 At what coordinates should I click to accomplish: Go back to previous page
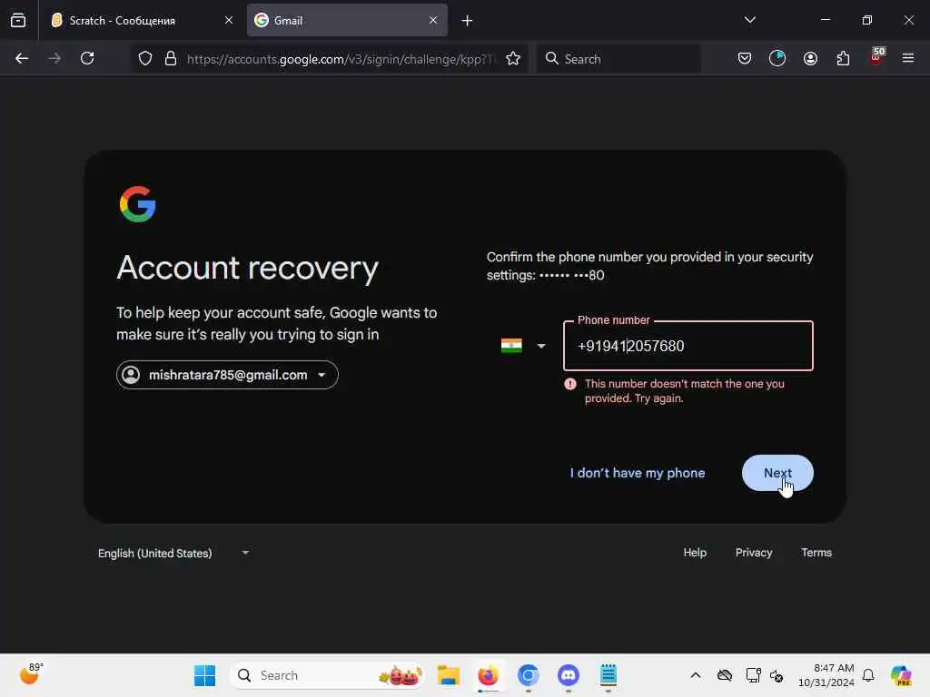coord(22,58)
